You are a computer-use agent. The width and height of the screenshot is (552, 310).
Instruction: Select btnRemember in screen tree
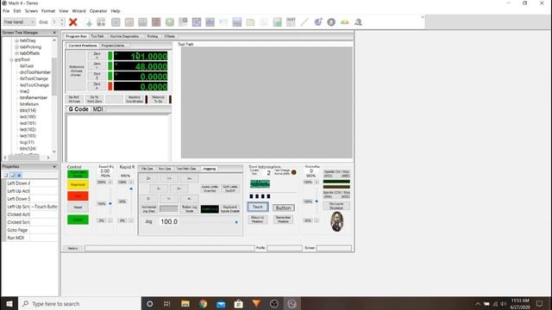point(34,97)
